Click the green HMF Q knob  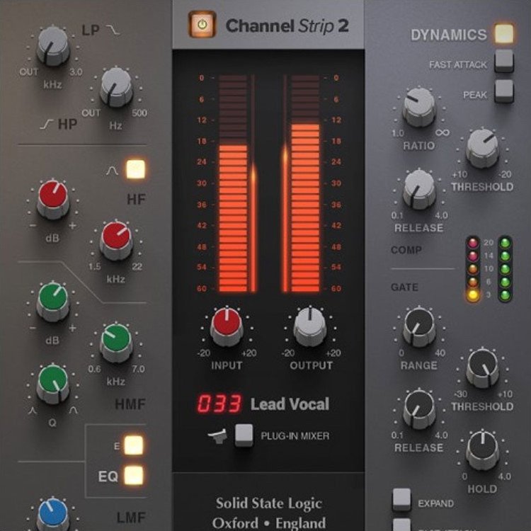click(53, 384)
